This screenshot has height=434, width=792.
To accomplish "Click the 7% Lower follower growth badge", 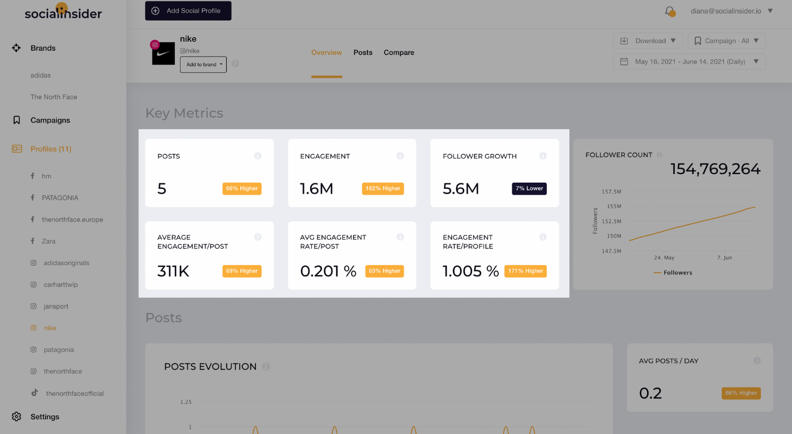I will point(529,188).
